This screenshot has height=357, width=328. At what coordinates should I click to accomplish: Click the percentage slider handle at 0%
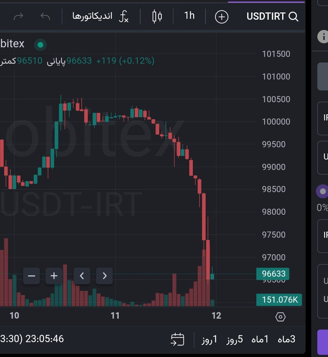[322, 191]
